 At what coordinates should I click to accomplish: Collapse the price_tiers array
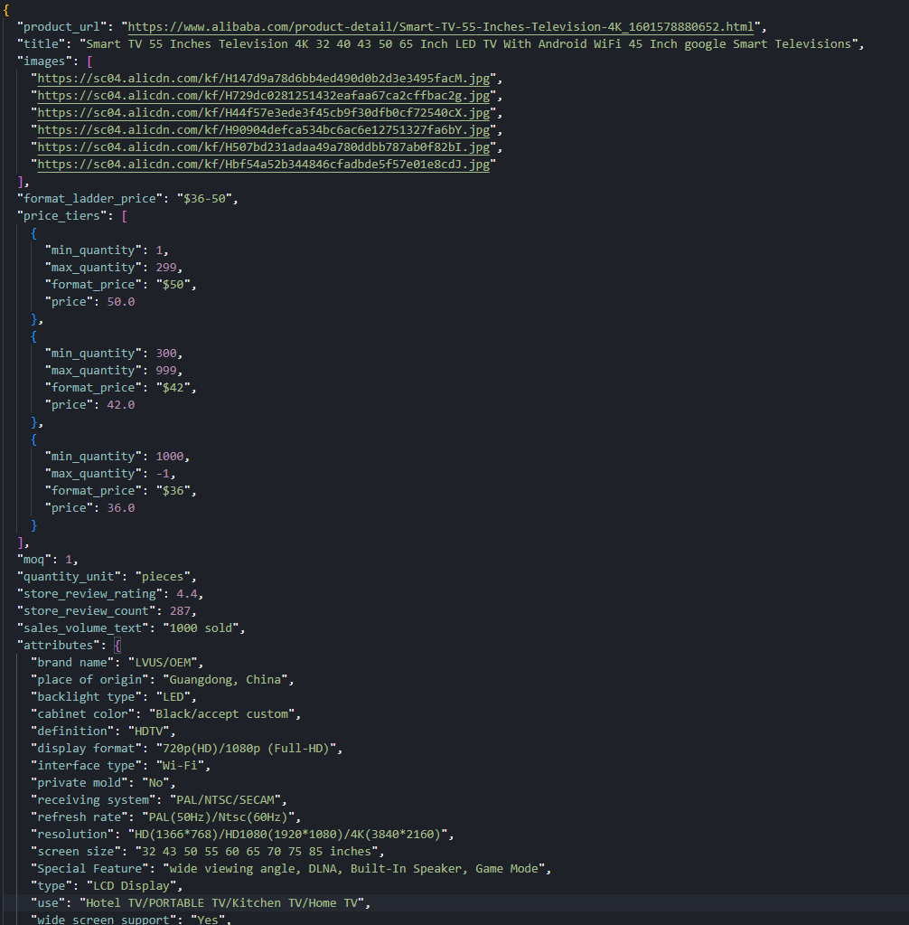point(124,215)
